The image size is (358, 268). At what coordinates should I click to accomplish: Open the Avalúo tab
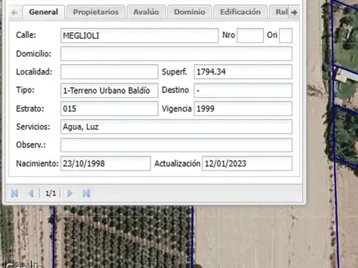click(146, 12)
